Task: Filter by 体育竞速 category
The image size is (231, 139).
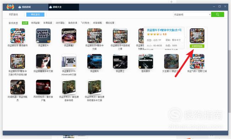Action: pyautogui.click(x=48, y=23)
